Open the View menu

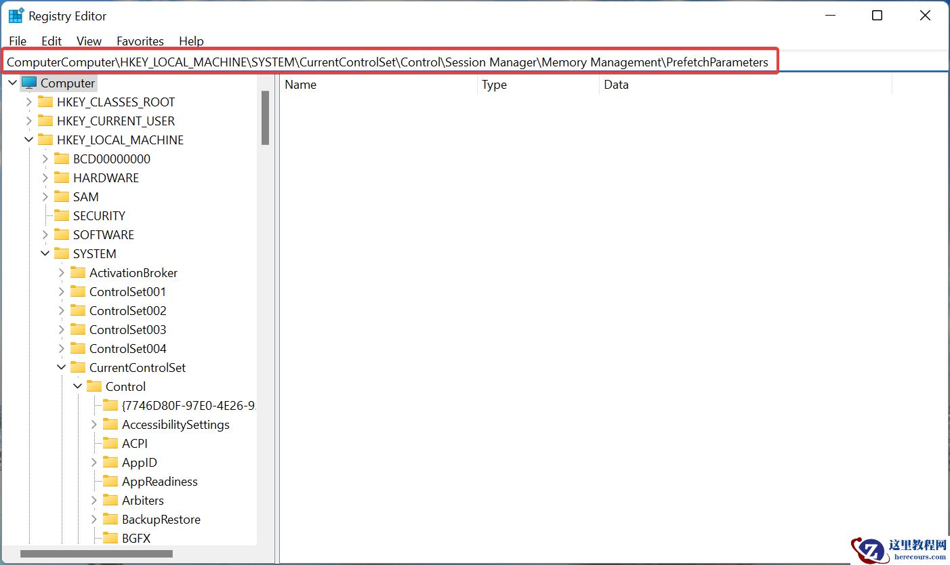tap(89, 41)
